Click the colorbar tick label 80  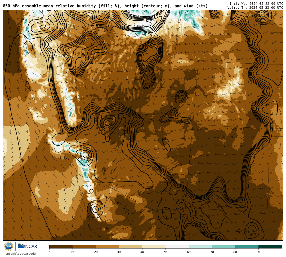tap(235, 252)
